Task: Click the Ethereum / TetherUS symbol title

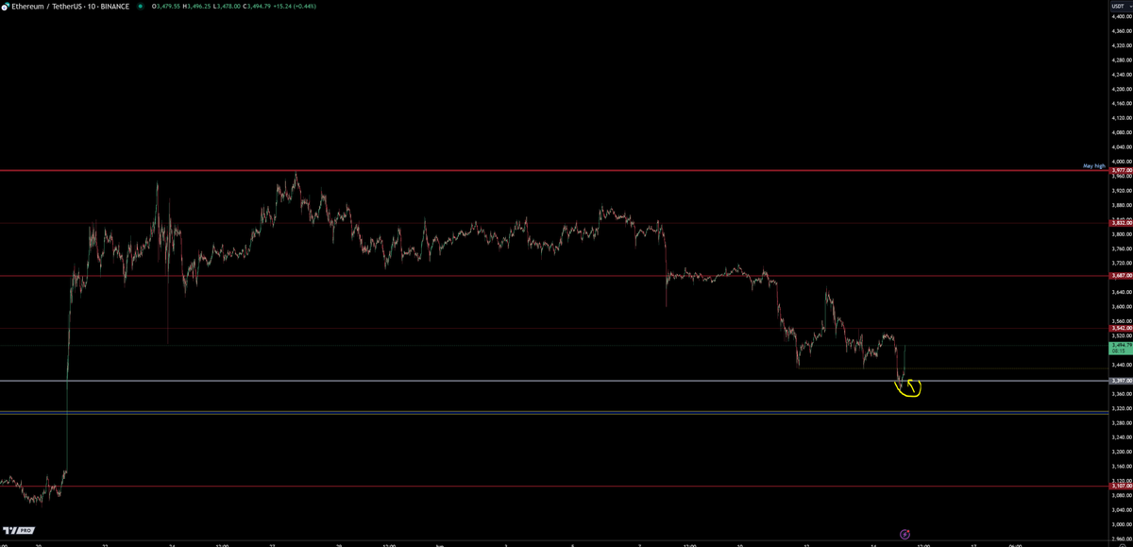Action: (70, 6)
